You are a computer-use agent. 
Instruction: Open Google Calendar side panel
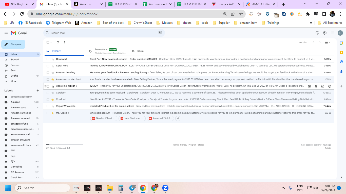click(x=341, y=43)
